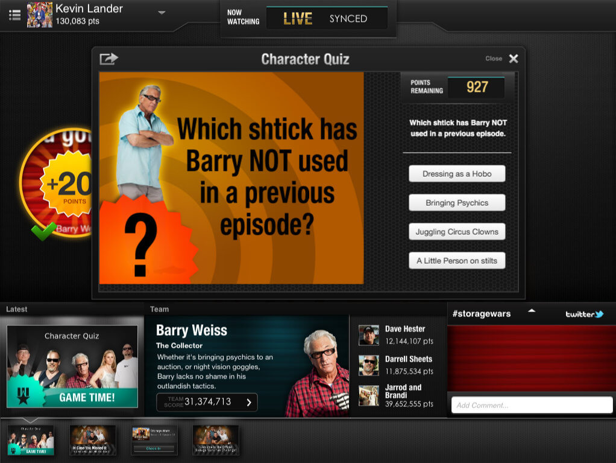
Task: Expand the Kevin Lander profile dropdown
Action: click(162, 13)
